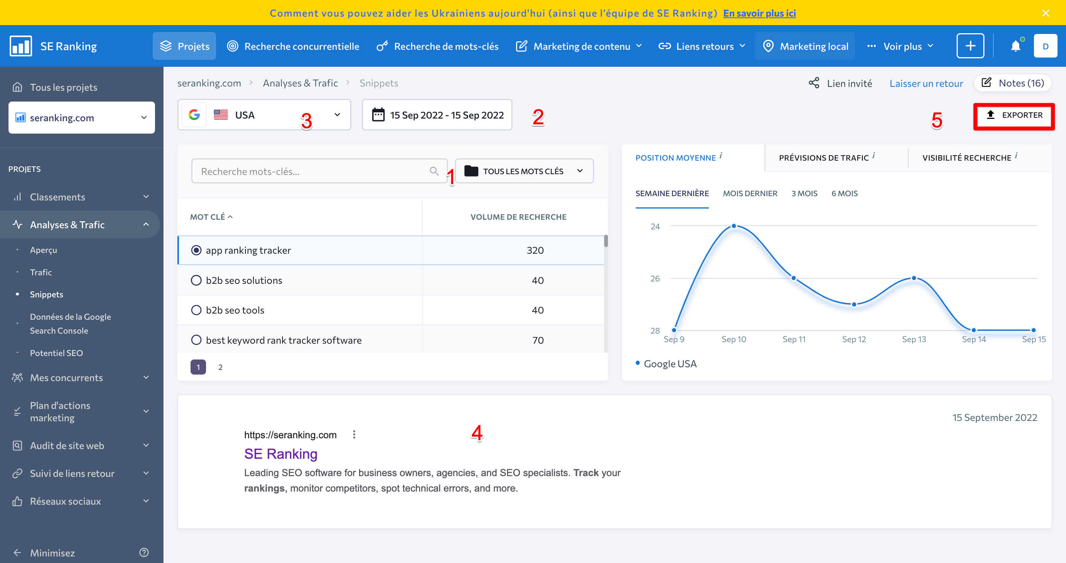Click Laisser un retour link
1066x563 pixels.
point(926,83)
